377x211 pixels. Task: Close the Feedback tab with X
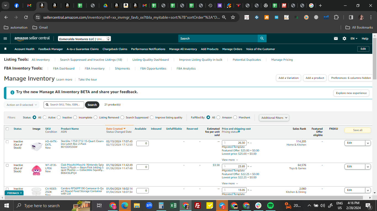coord(21,193)
